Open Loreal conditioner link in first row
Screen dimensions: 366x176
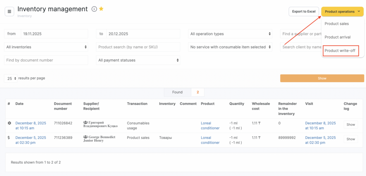pyautogui.click(x=211, y=125)
